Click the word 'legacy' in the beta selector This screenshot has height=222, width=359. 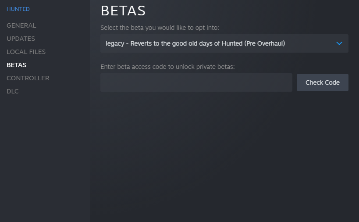click(115, 43)
